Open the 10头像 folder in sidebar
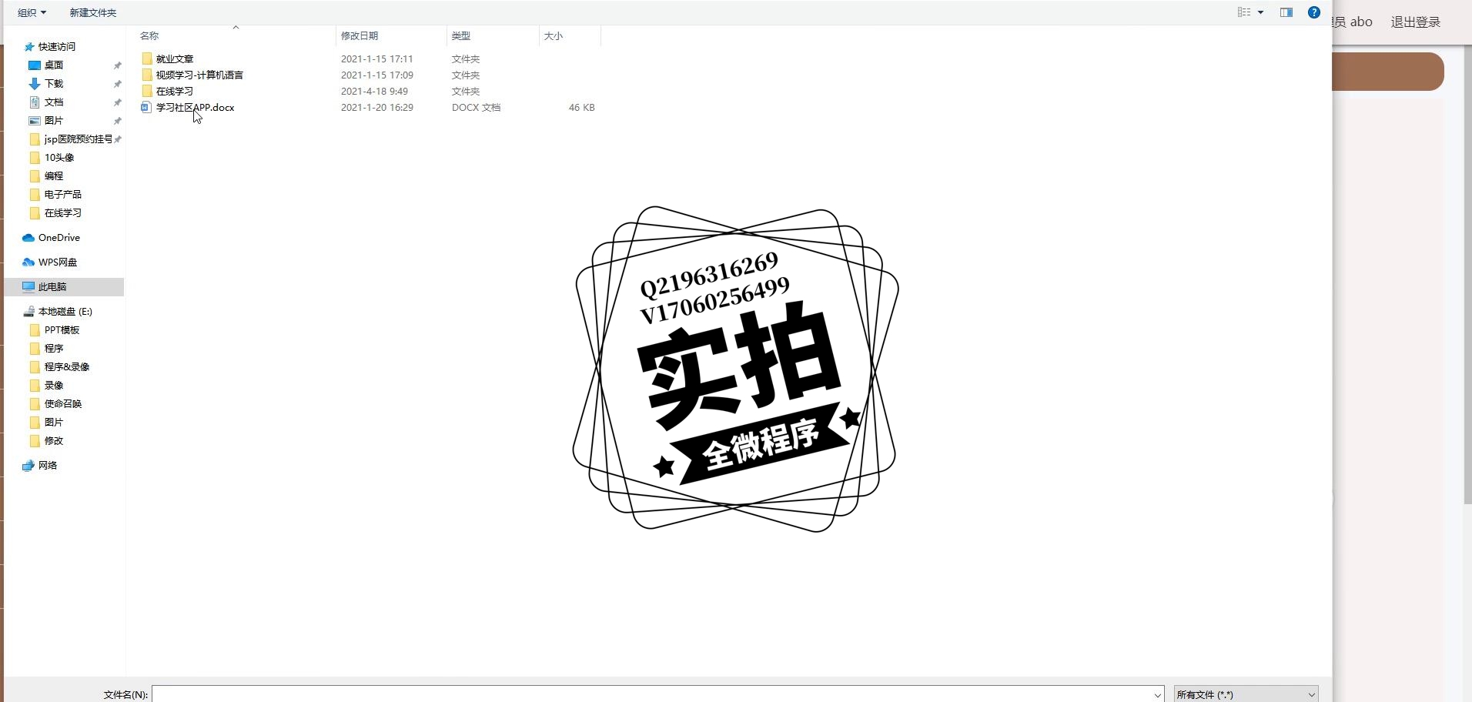This screenshot has height=702, width=1472. [59, 157]
